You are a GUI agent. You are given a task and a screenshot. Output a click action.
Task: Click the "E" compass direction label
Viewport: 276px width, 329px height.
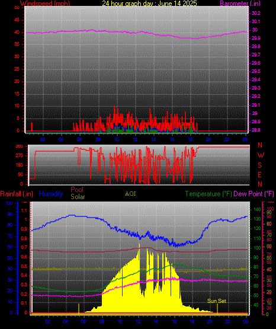(x=259, y=174)
